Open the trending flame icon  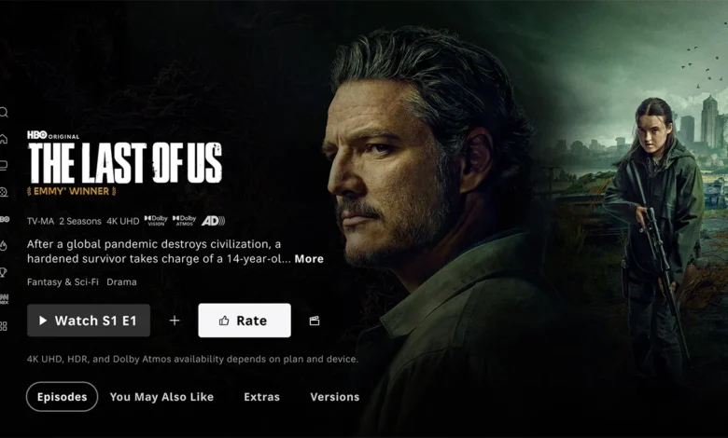point(4,245)
